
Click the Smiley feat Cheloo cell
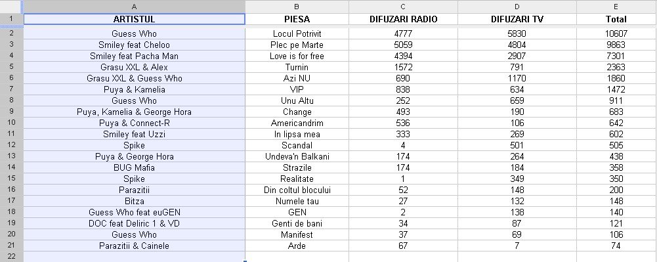tap(134, 45)
